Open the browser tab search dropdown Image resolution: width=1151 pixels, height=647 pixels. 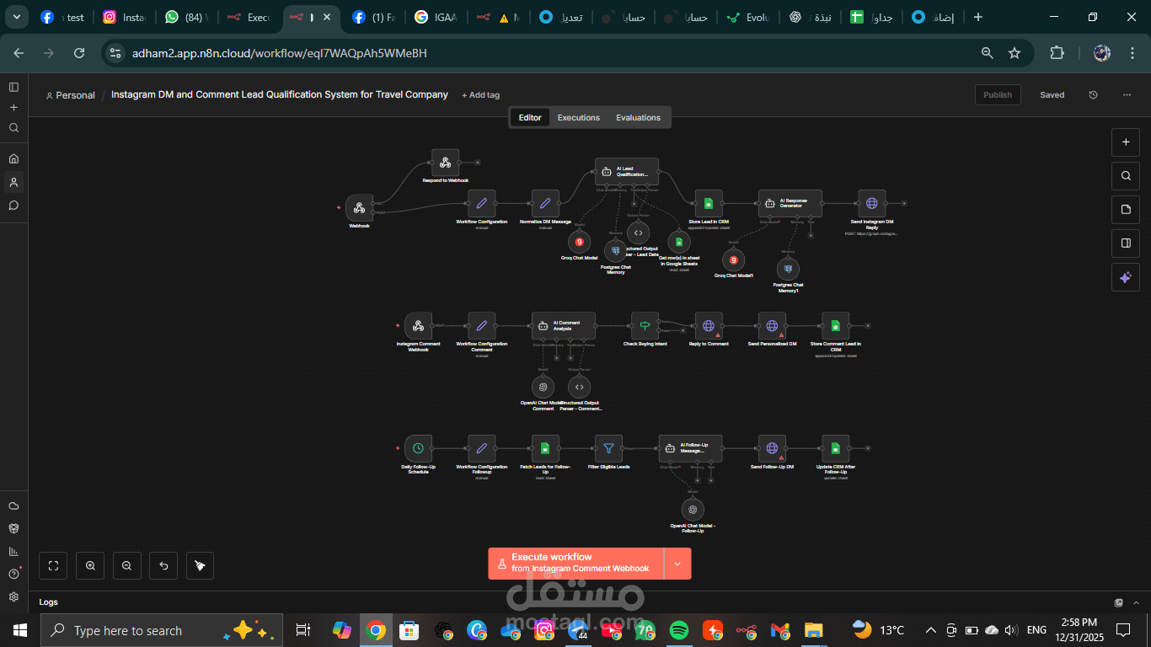point(16,17)
